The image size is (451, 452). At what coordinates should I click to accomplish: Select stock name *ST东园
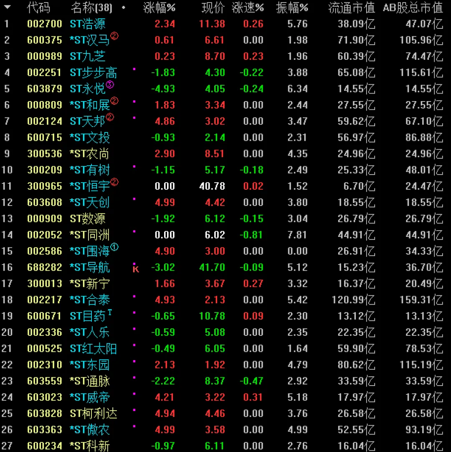(x=90, y=365)
